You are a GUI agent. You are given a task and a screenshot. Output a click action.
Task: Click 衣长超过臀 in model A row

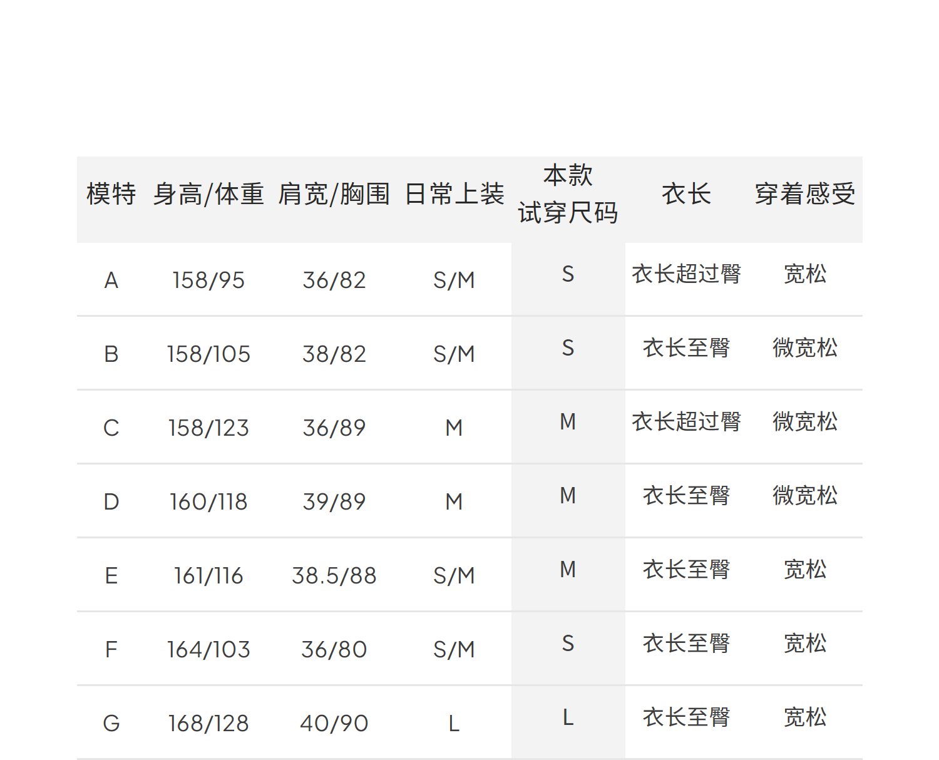click(686, 274)
